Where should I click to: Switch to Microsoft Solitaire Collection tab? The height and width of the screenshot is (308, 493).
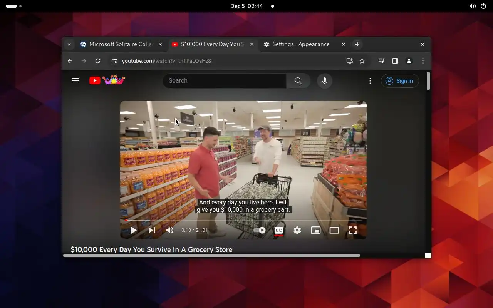[x=122, y=44]
